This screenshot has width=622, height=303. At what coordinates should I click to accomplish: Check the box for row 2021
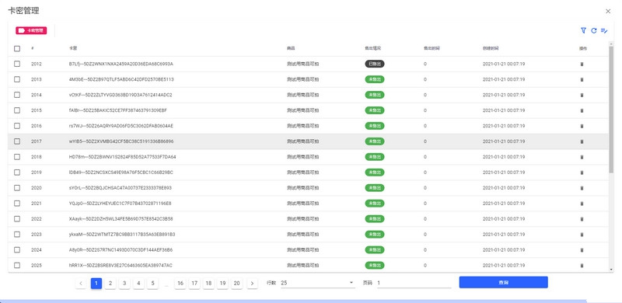coord(17,203)
